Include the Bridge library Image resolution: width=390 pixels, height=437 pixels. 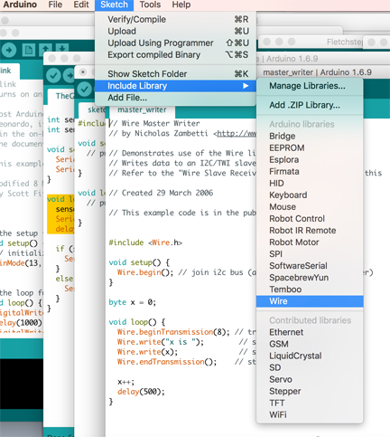point(310,136)
